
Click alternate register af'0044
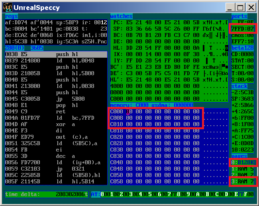(41, 22)
